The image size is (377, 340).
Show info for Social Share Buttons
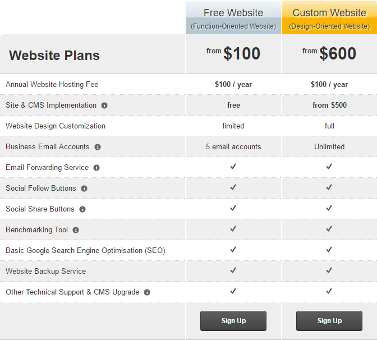point(82,209)
